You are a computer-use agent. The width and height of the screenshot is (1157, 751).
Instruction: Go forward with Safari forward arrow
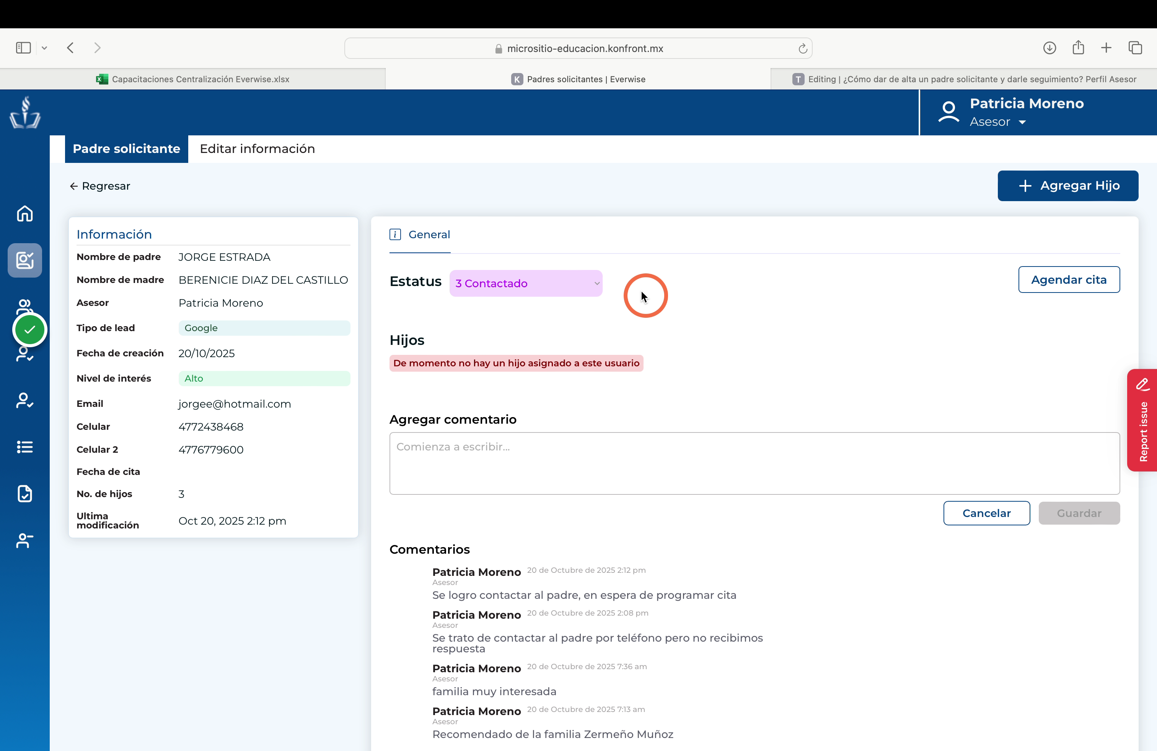click(x=97, y=47)
